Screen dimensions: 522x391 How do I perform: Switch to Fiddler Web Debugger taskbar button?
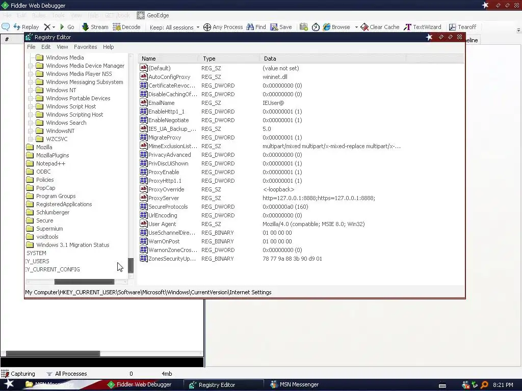point(140,385)
